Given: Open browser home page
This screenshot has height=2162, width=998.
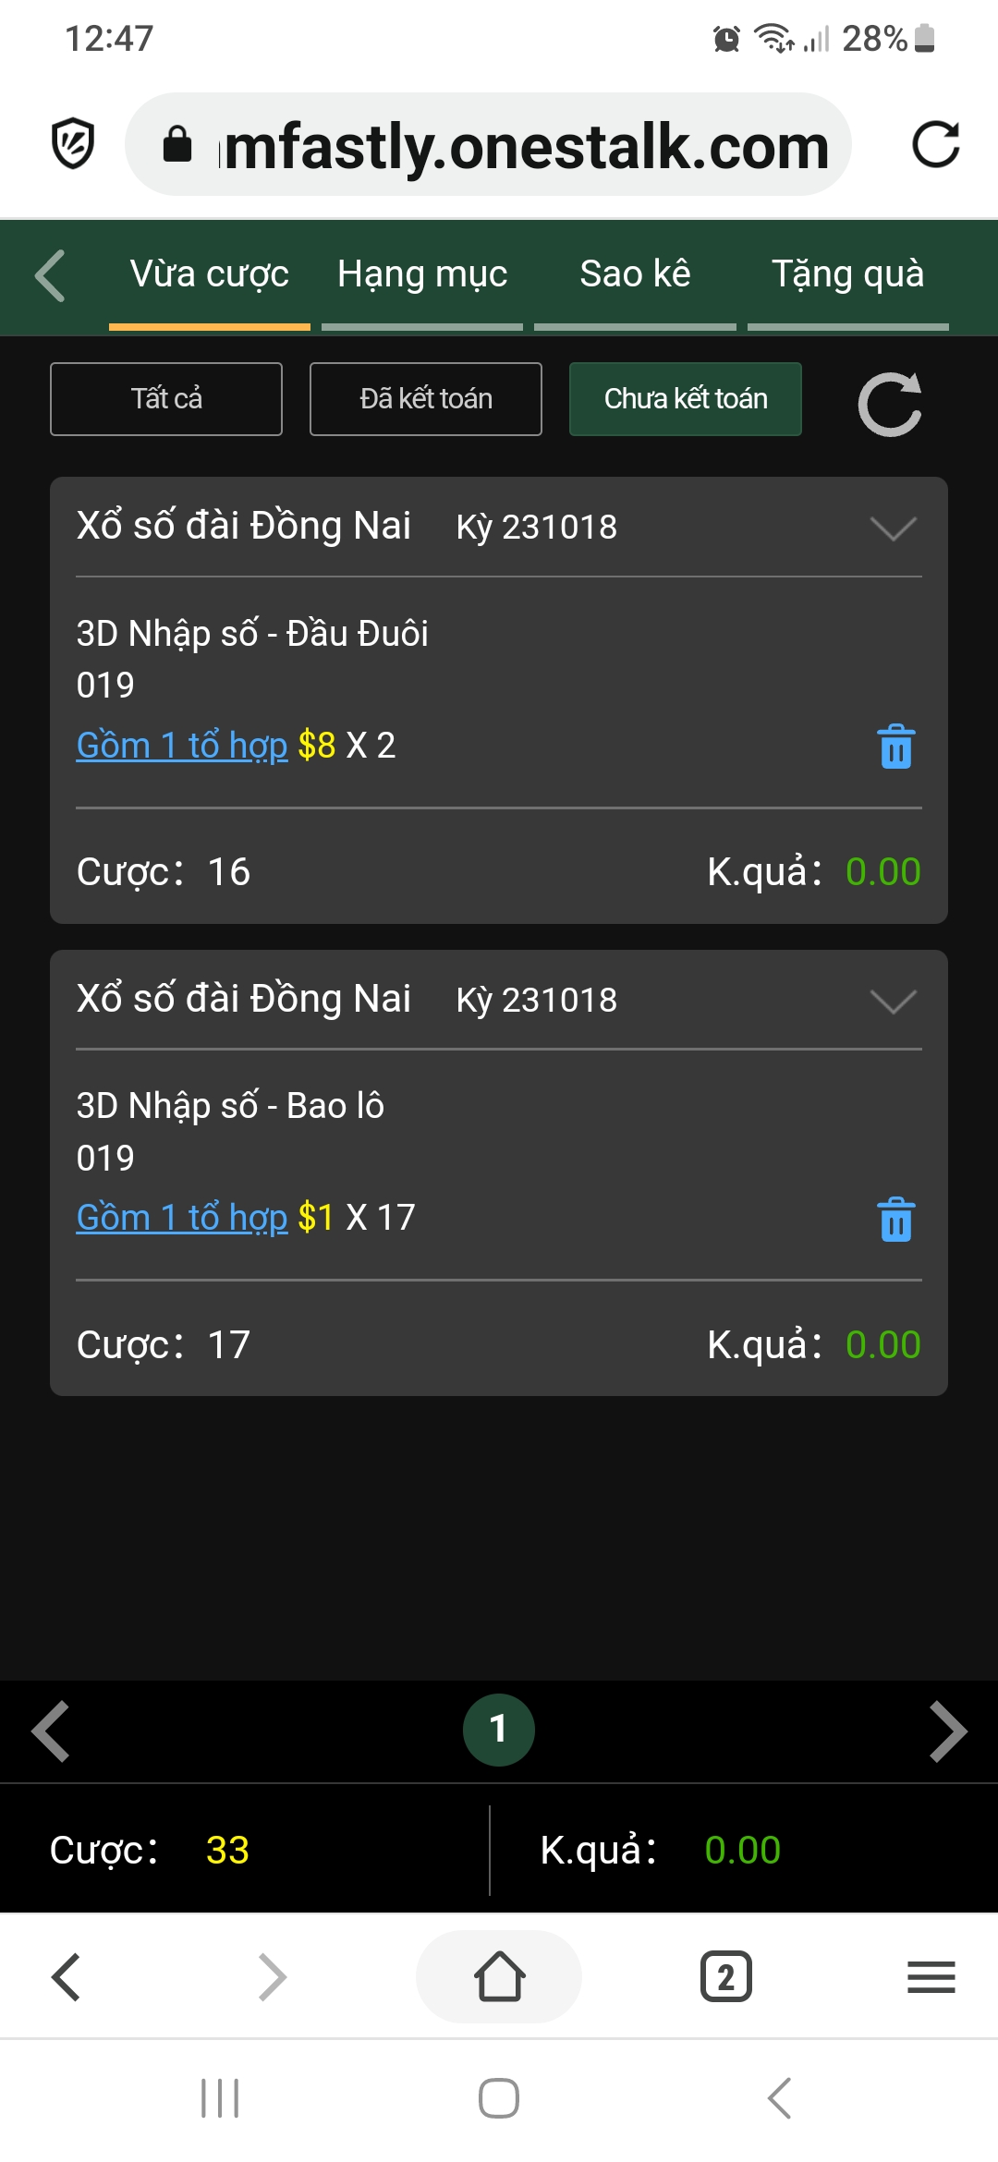Looking at the screenshot, I should tap(499, 1976).
